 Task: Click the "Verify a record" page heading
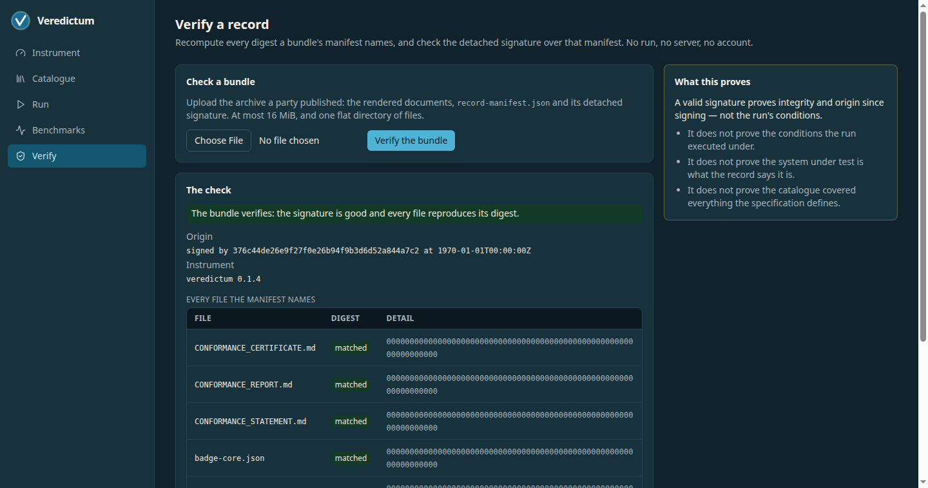[x=222, y=24]
